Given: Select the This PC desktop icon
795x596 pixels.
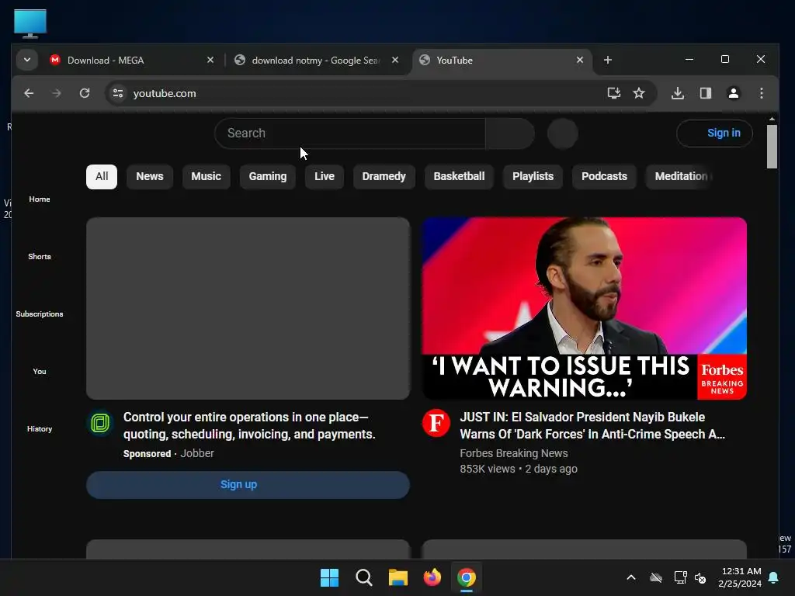Looking at the screenshot, I should point(30,23).
